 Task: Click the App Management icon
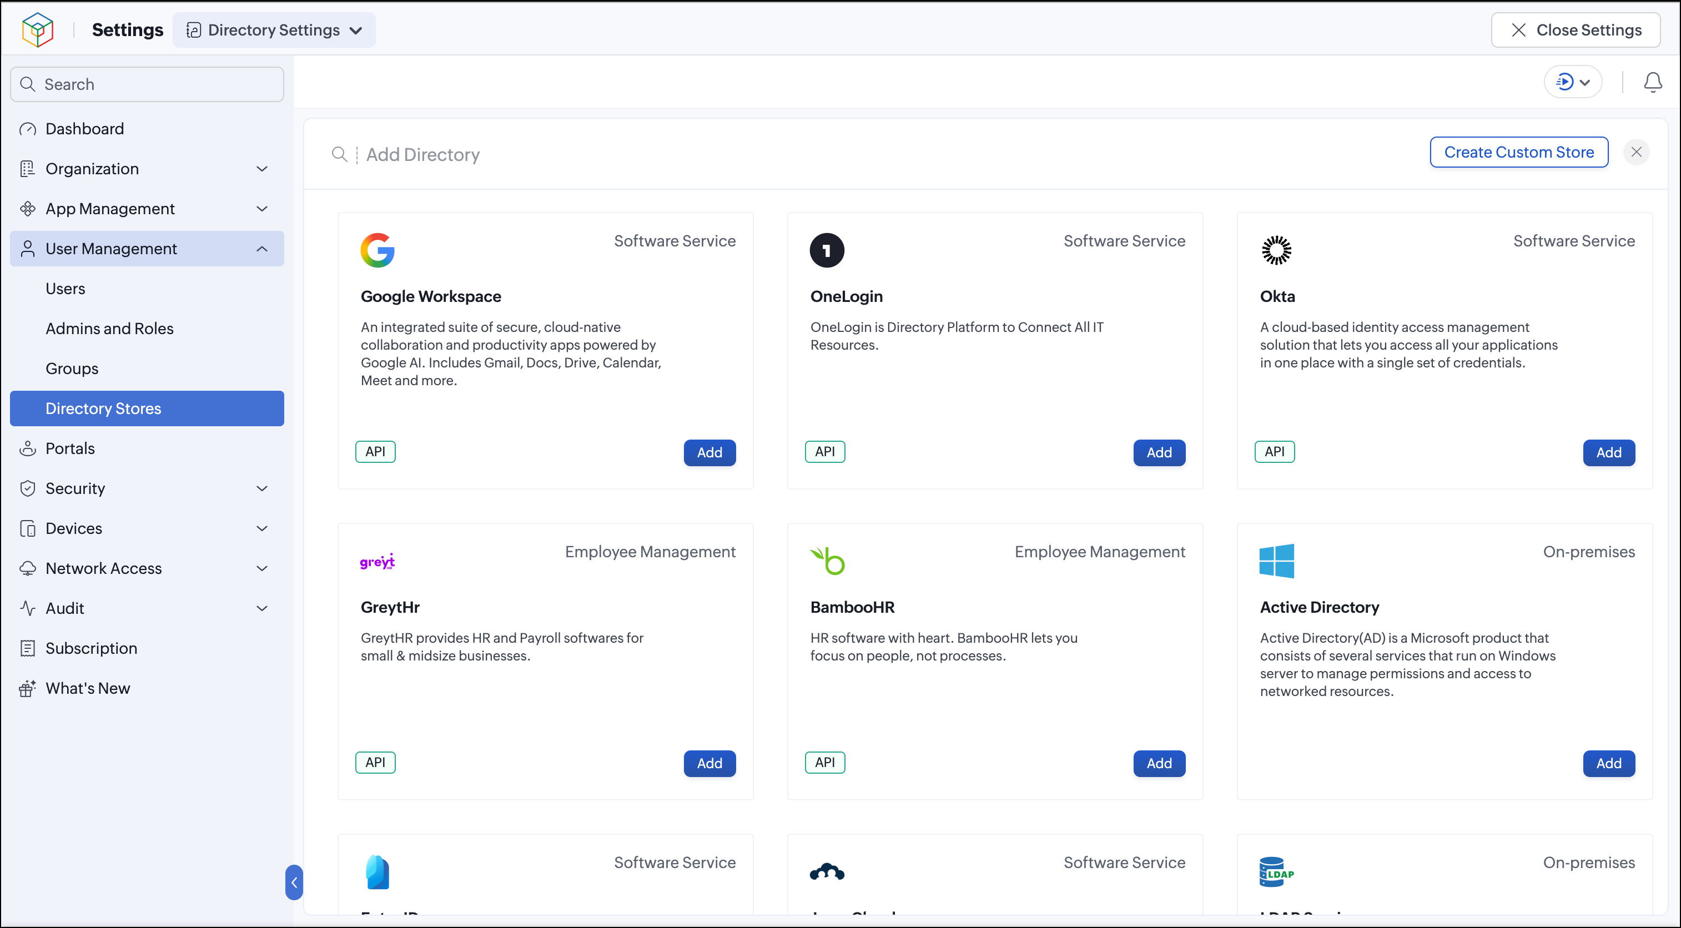(27, 209)
